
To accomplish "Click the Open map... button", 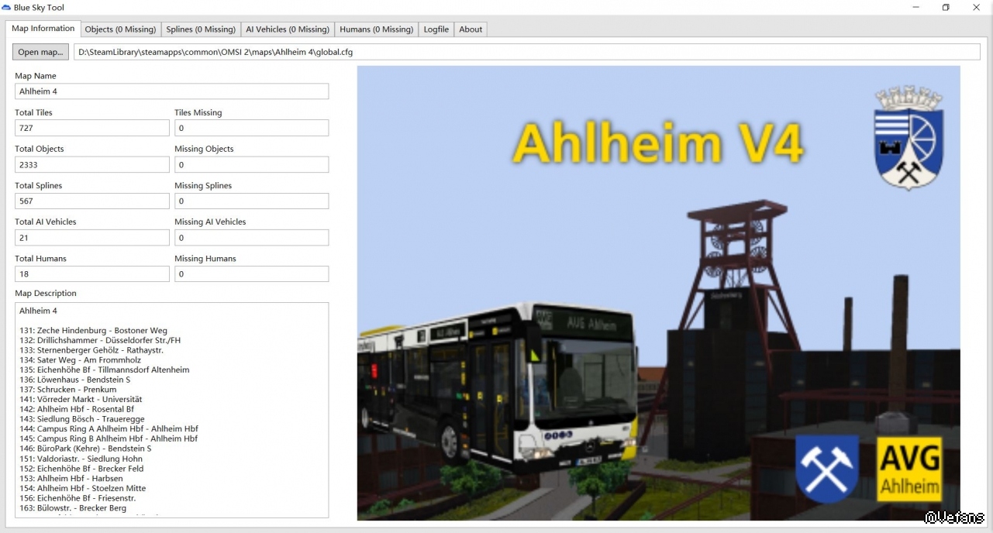I will click(x=40, y=52).
